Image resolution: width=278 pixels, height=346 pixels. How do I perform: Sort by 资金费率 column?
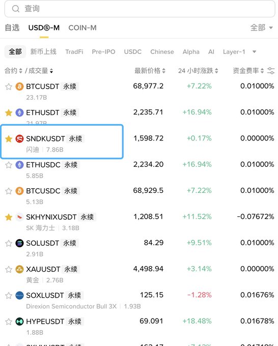[x=248, y=71]
